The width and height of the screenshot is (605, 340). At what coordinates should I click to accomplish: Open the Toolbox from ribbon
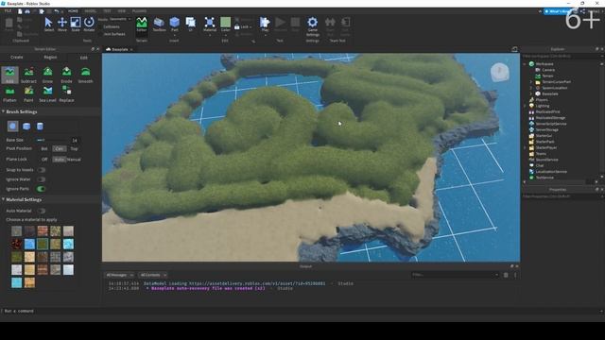point(159,24)
